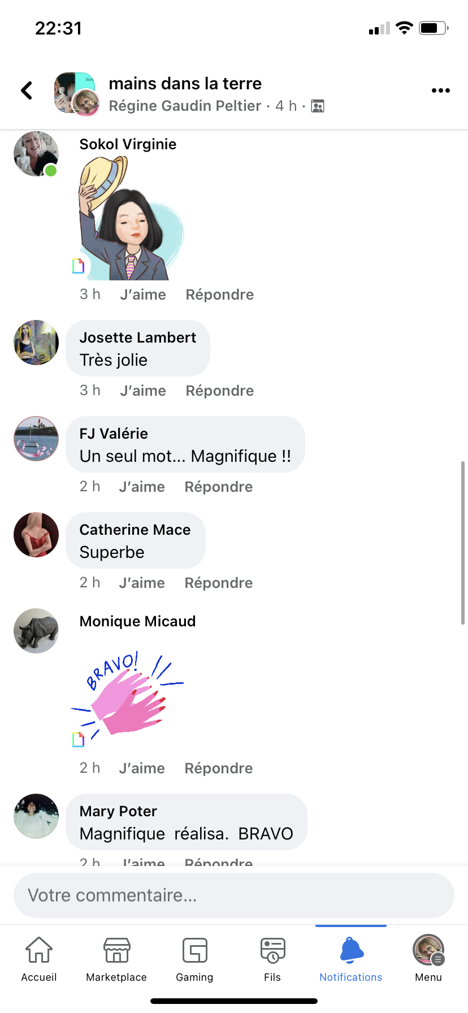Tap the group privacy icon beside 4 h
This screenshot has width=468, height=1013.
tap(318, 106)
